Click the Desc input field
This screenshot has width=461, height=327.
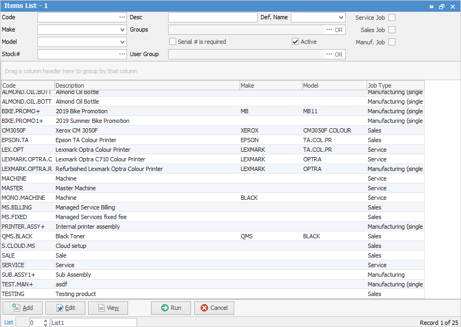[212, 18]
